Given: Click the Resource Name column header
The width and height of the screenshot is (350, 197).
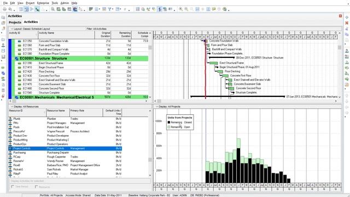Looking at the screenshot, I should (57, 112).
